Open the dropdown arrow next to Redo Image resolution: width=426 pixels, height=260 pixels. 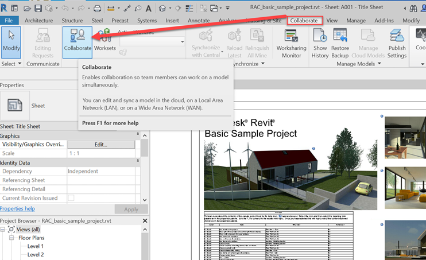(x=88, y=9)
